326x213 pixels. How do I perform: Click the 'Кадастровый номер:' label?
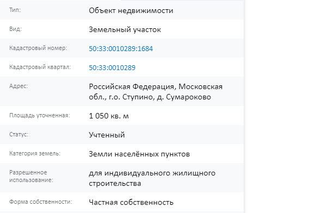point(38,48)
